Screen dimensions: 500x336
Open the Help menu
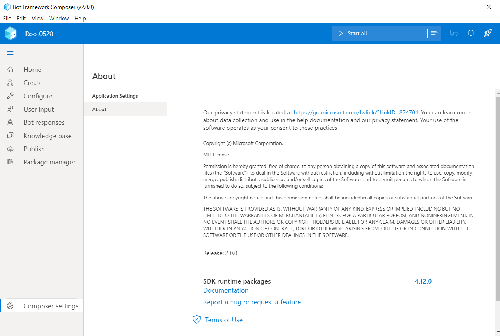(80, 19)
